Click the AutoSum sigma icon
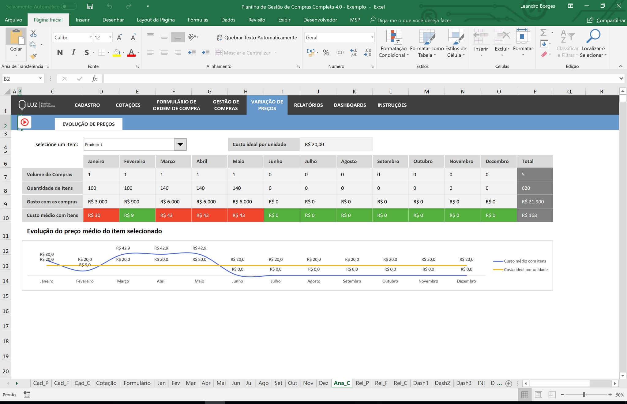Screen dimensions: 627x404 tap(543, 32)
